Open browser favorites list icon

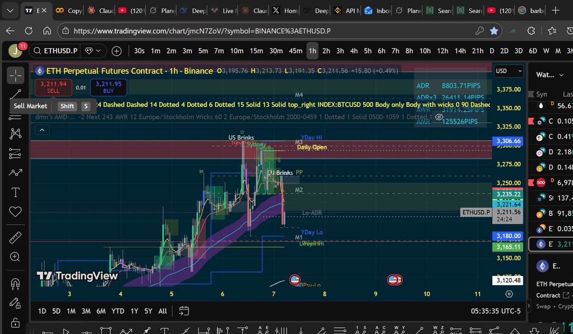coord(552,31)
